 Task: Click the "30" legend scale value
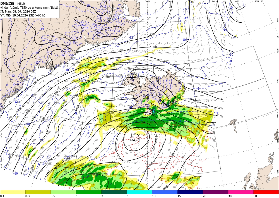[x=230, y=196]
